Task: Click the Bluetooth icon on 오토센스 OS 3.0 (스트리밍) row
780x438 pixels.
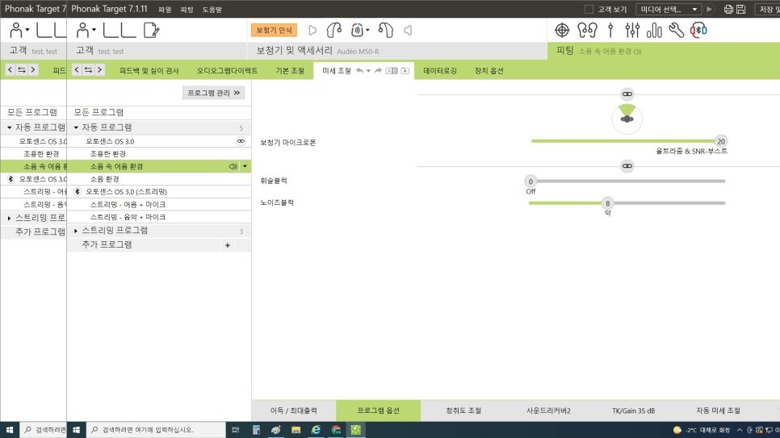Action: [x=77, y=191]
